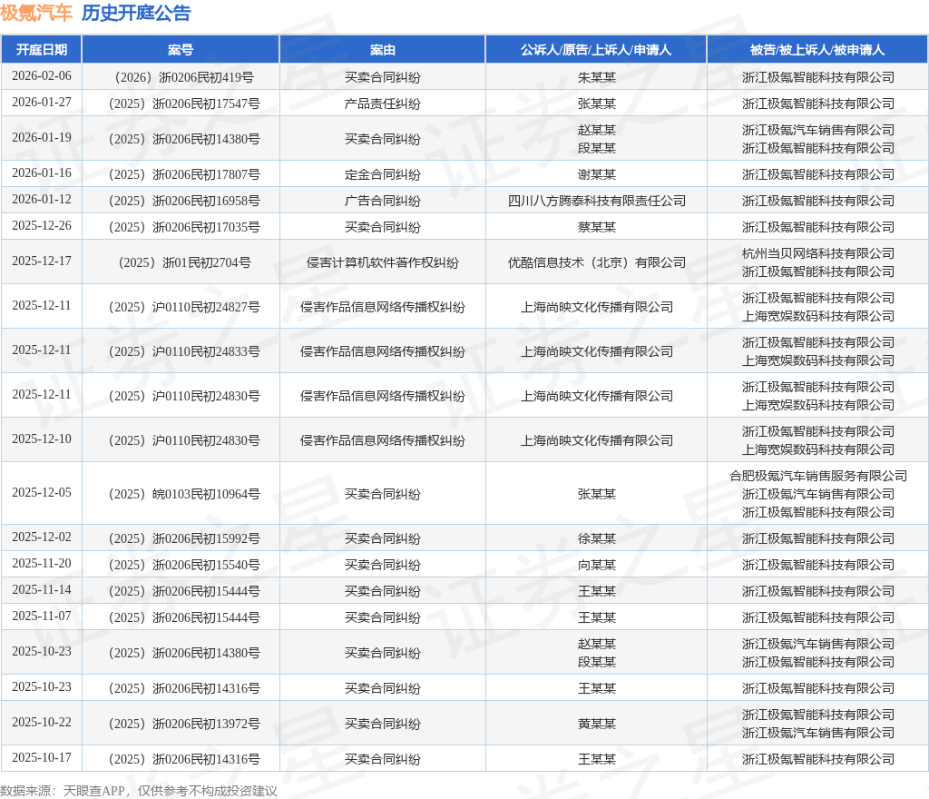Viewport: 929px width, 799px height.
Task: Click case number (2025)浙0206民初17035号
Action: (181, 227)
